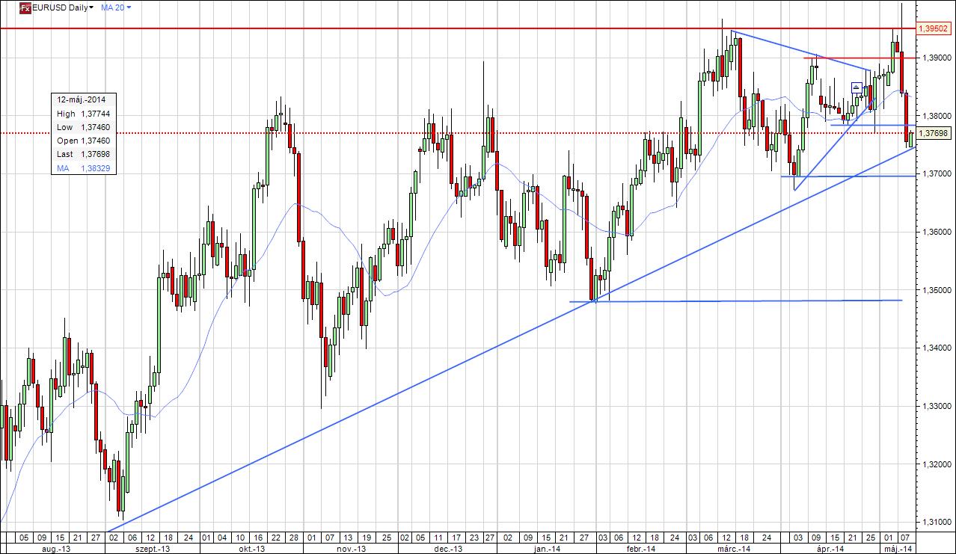Viewport: 956px width, 554px height.
Task: Click the 1,38000 price axis label
Action: [x=936, y=116]
